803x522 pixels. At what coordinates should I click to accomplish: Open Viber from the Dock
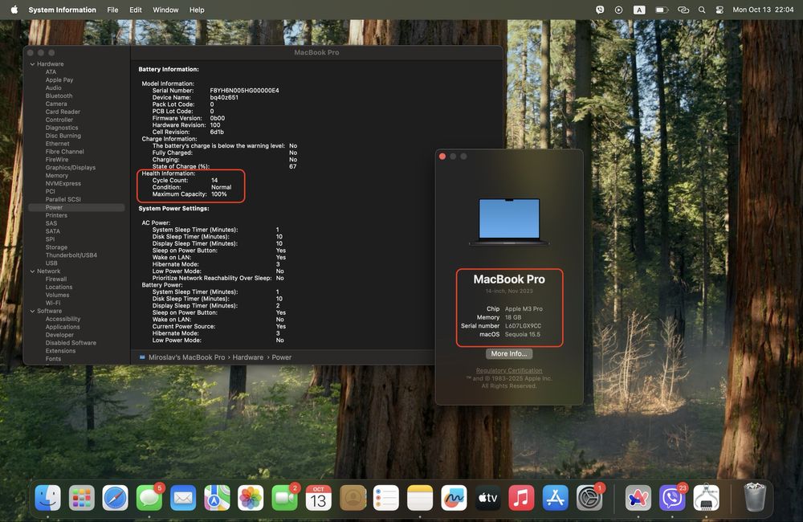pos(672,497)
